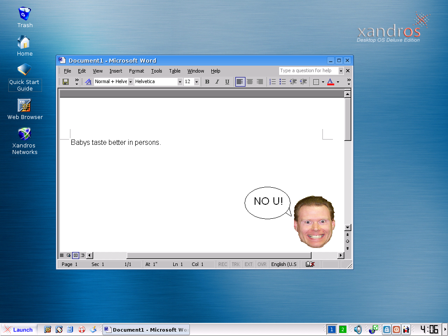
Task: Open the Home desktop icon
Action: (24, 46)
